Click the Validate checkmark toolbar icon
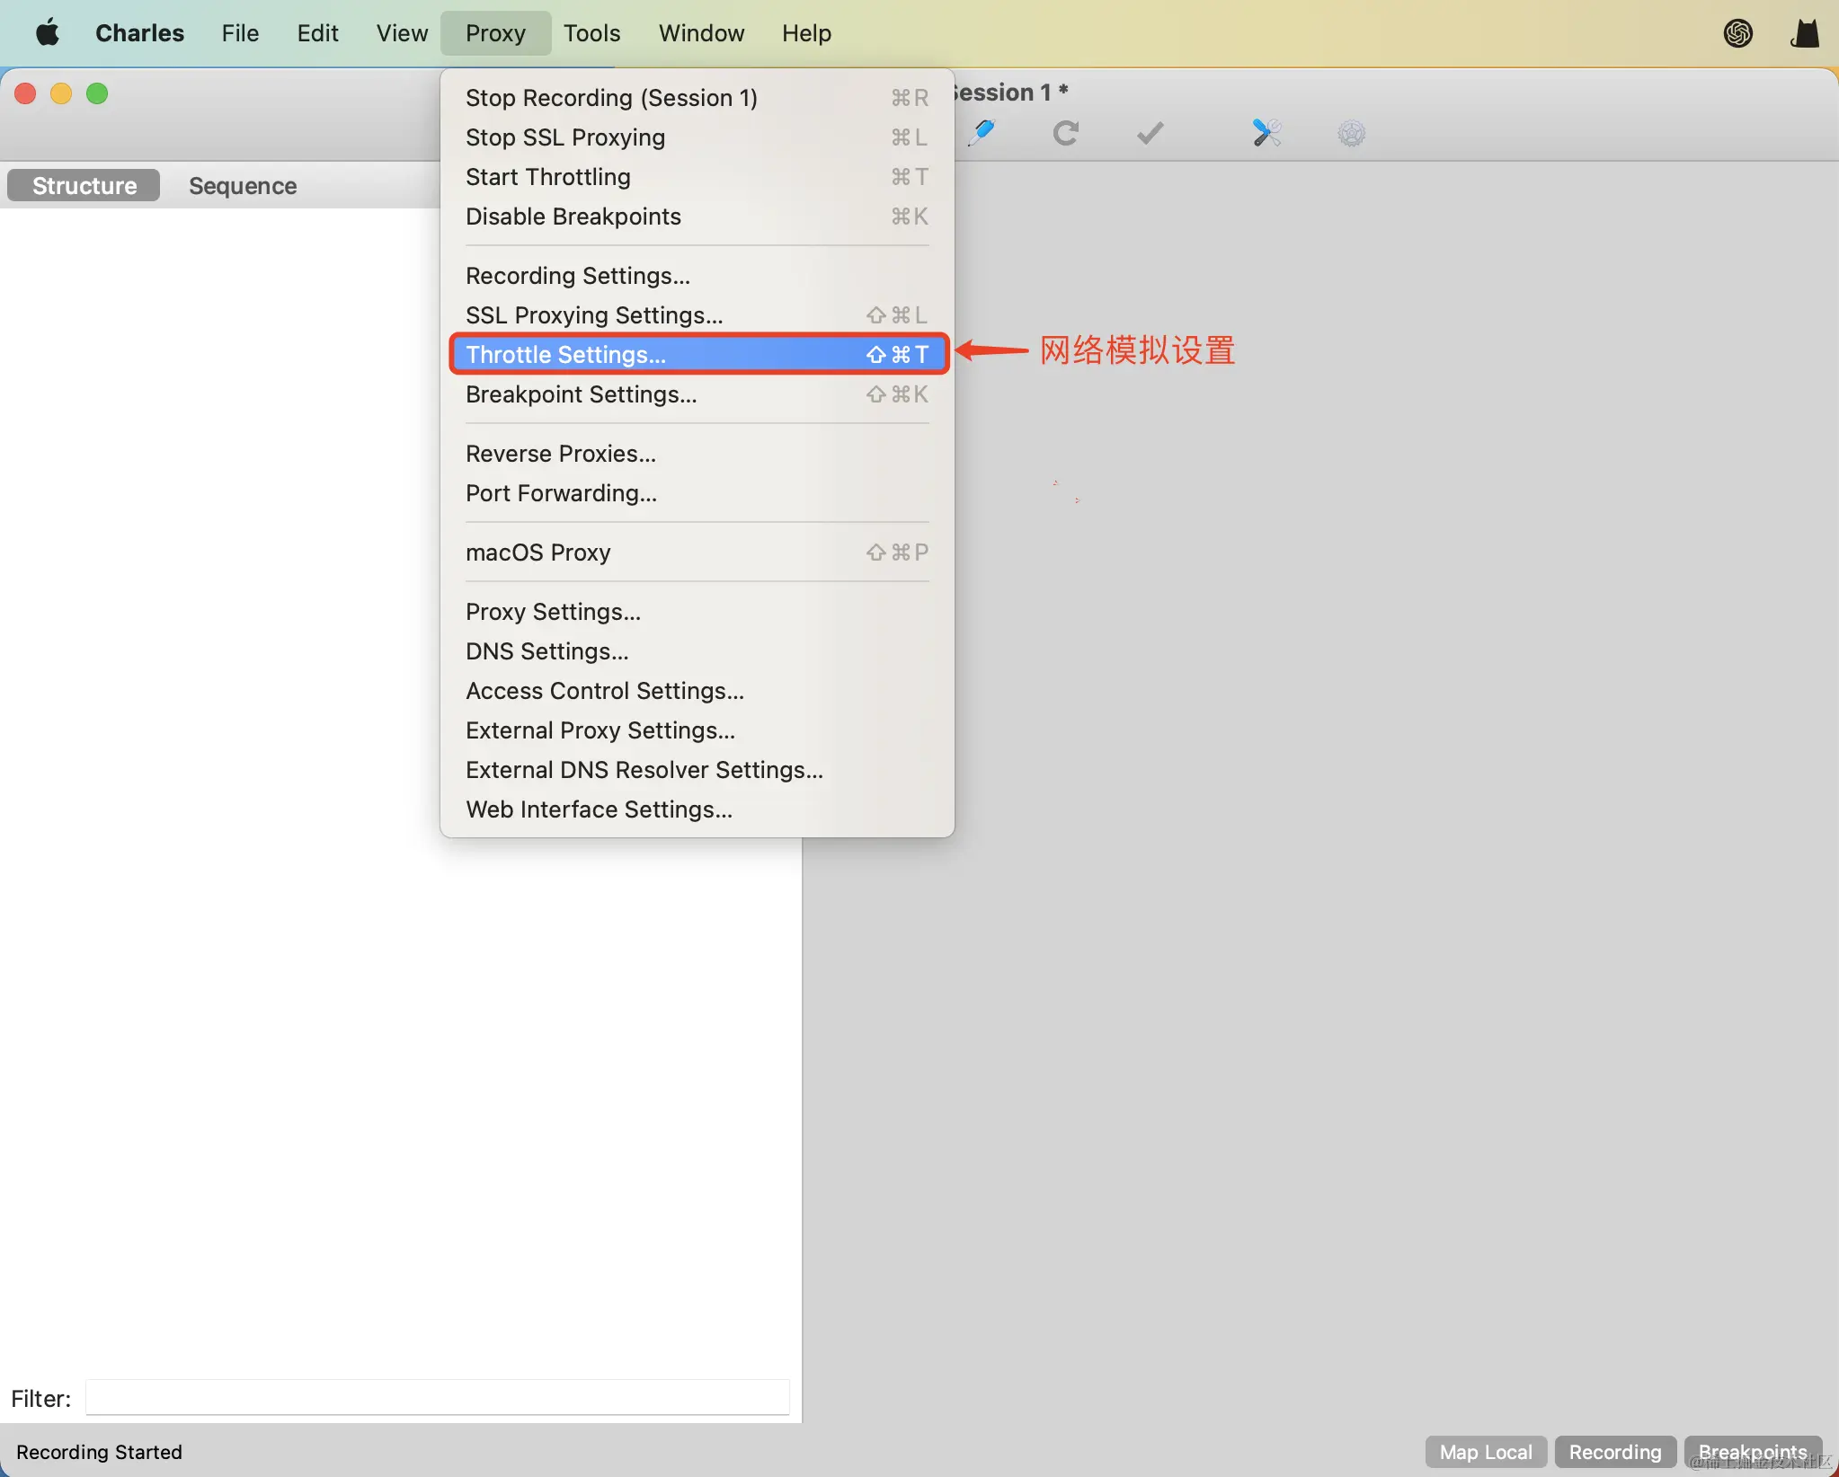 (x=1150, y=133)
